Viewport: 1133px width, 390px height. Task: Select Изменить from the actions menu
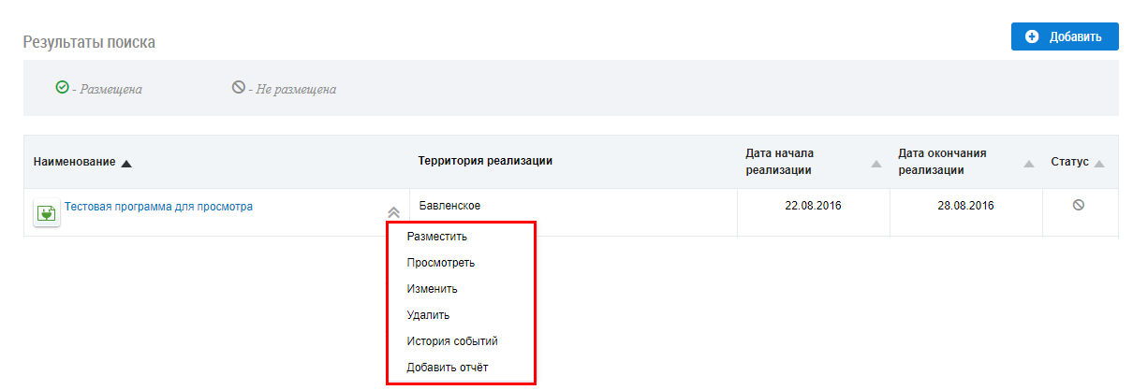coord(432,289)
